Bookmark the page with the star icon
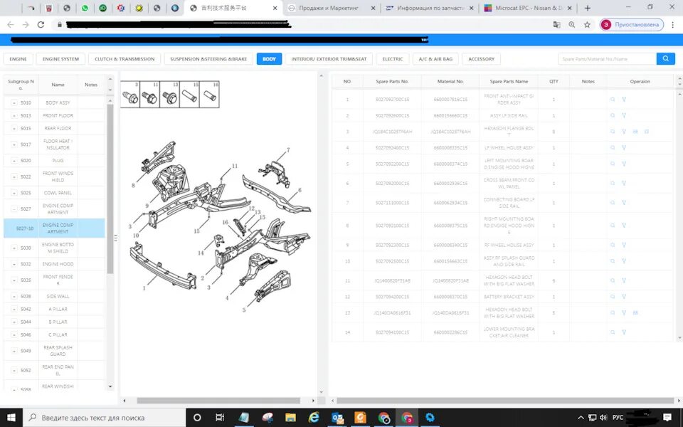683x427 pixels. click(587, 25)
